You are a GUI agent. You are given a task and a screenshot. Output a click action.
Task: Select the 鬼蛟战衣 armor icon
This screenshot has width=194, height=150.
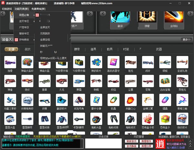click(x=131, y=119)
